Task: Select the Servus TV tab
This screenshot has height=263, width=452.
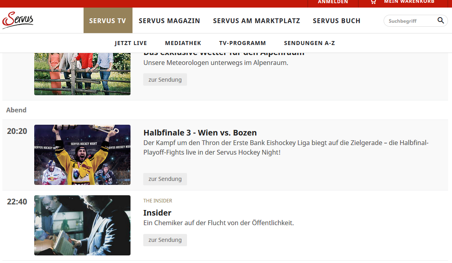Action: tap(107, 21)
